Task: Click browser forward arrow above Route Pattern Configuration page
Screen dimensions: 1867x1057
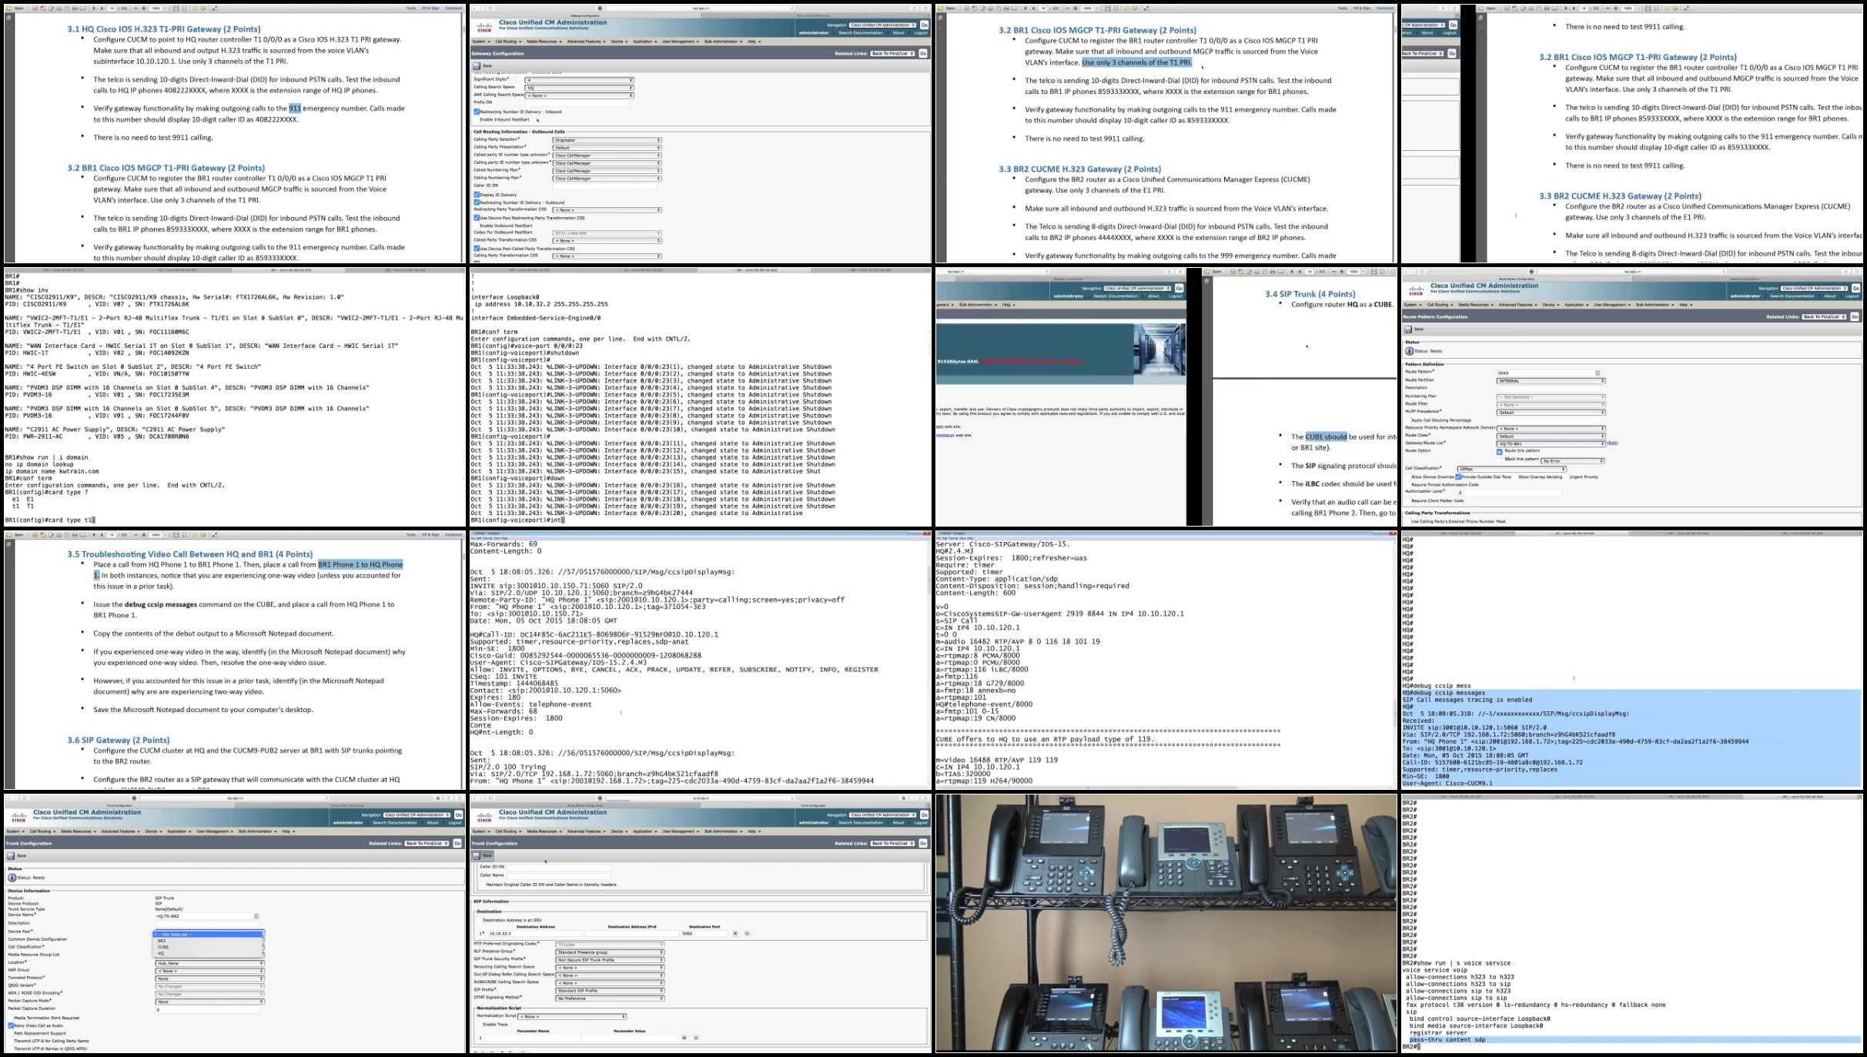Action: pyautogui.click(x=1414, y=272)
